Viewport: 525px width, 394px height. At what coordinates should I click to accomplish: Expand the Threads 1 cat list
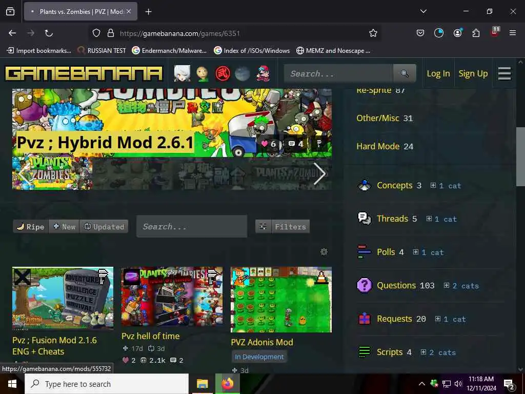(441, 219)
